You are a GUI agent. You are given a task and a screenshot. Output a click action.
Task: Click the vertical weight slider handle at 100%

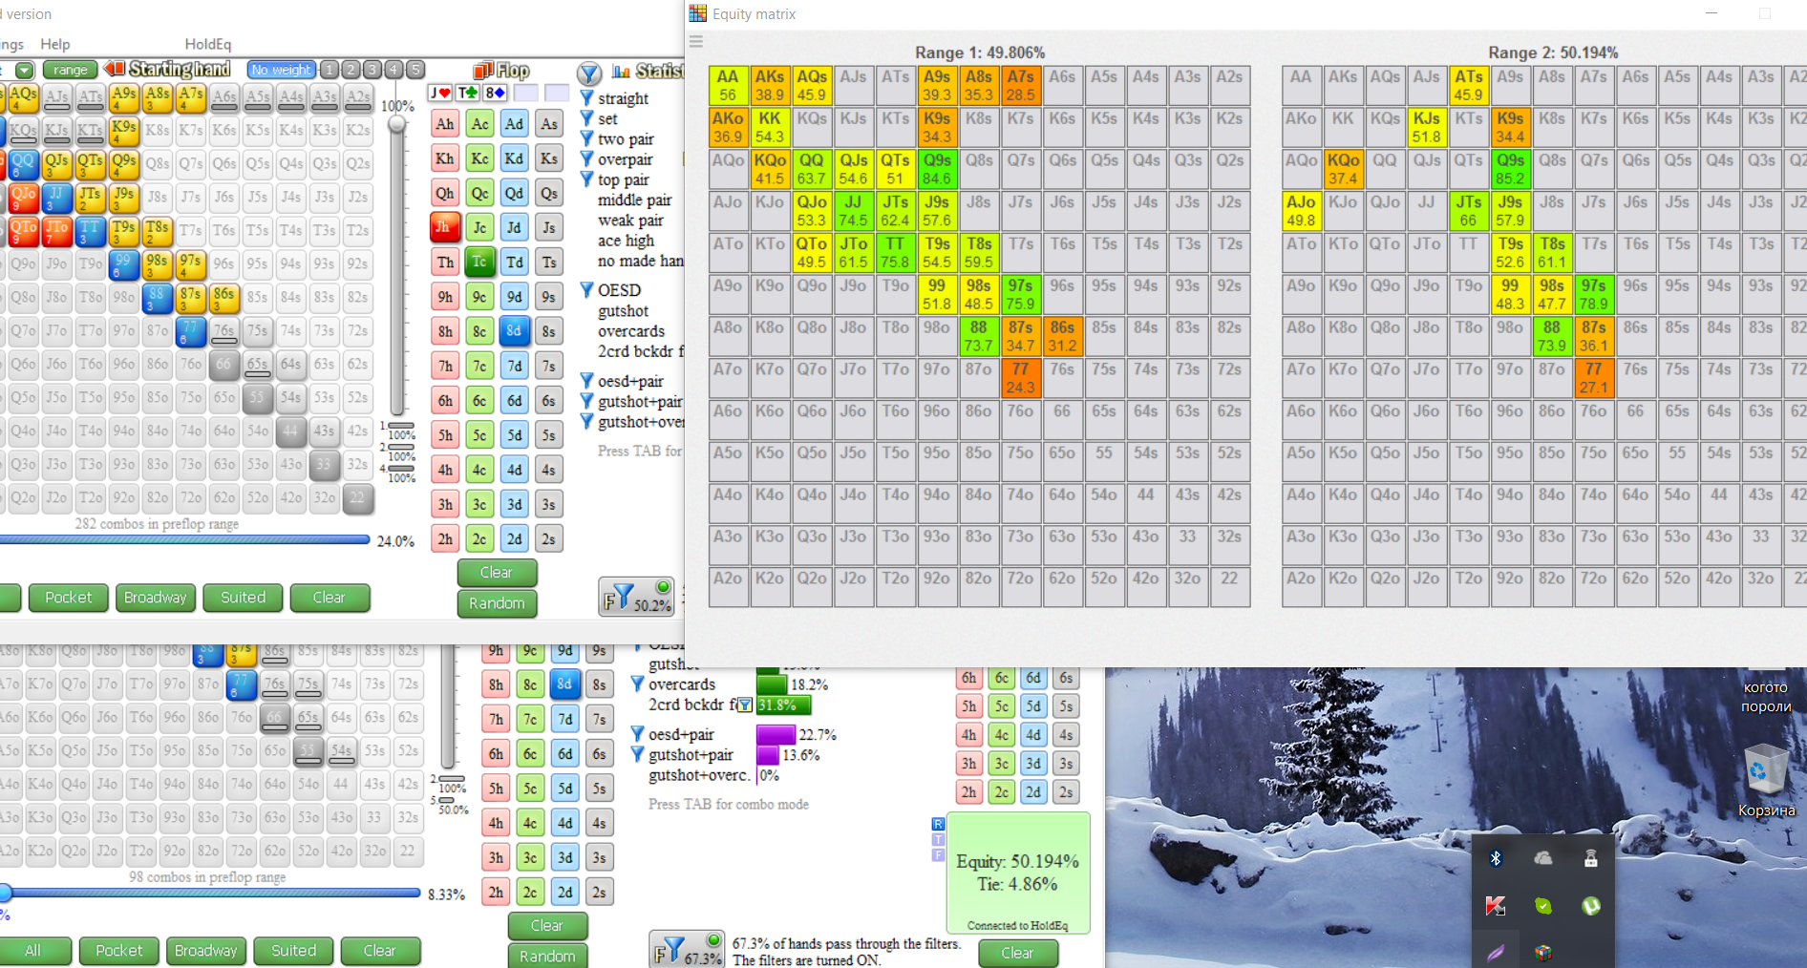pyautogui.click(x=397, y=123)
